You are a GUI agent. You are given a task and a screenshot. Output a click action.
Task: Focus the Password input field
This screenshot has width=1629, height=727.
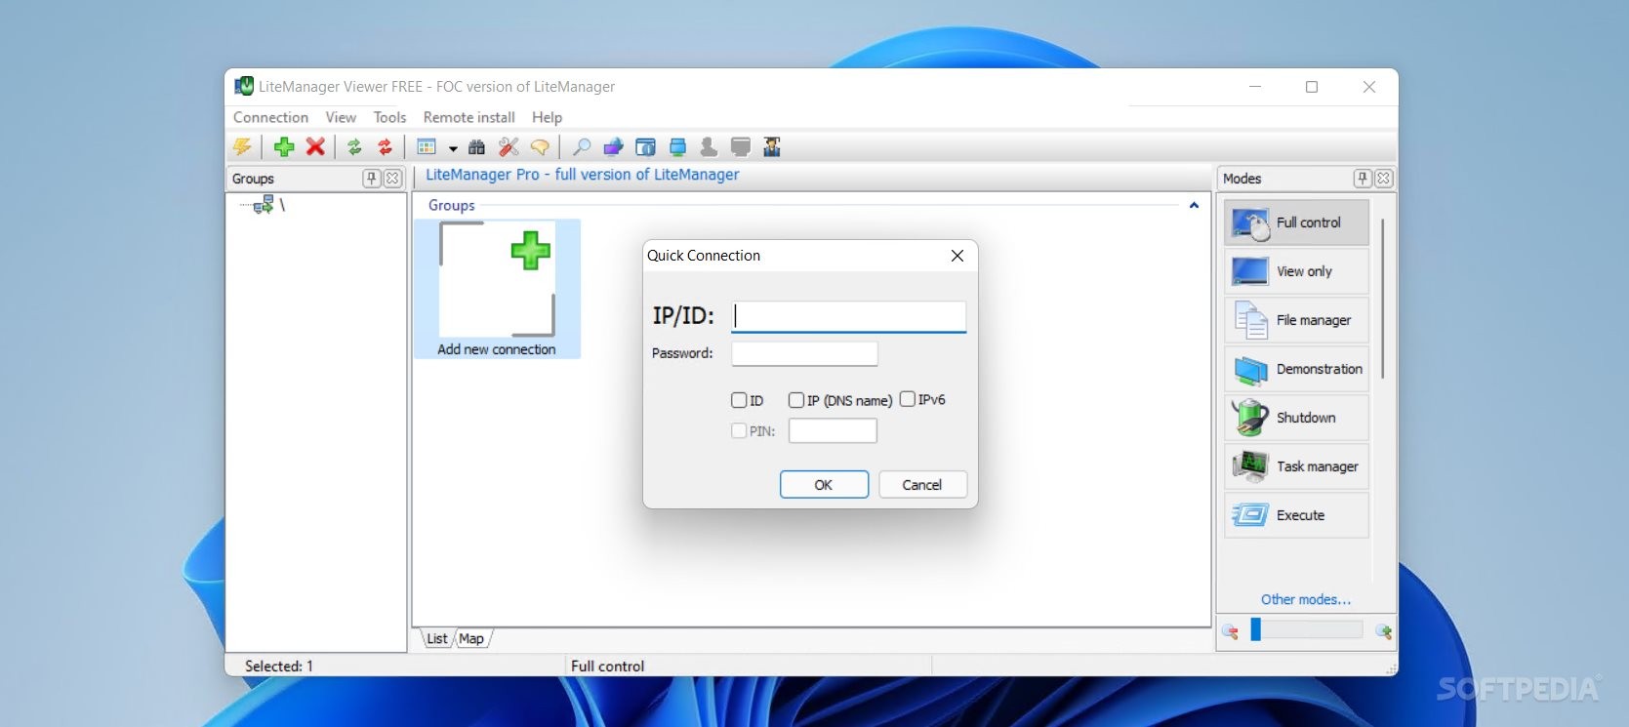click(804, 353)
